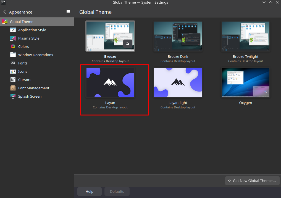
Task: Open the Icons settings page
Action: (x=37, y=71)
